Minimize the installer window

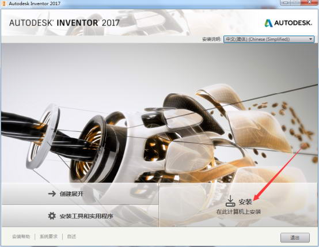[x=286, y=3]
